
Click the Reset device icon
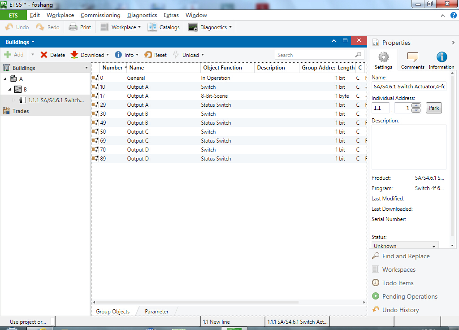[x=148, y=55]
